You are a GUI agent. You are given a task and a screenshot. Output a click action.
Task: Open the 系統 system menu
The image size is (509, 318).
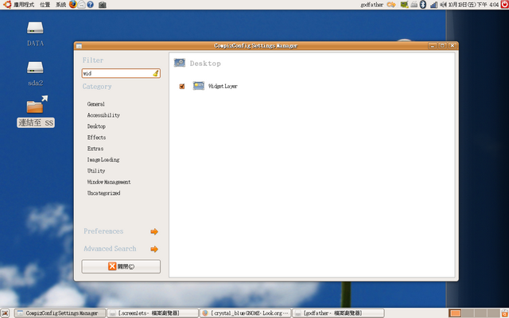pyautogui.click(x=60, y=5)
